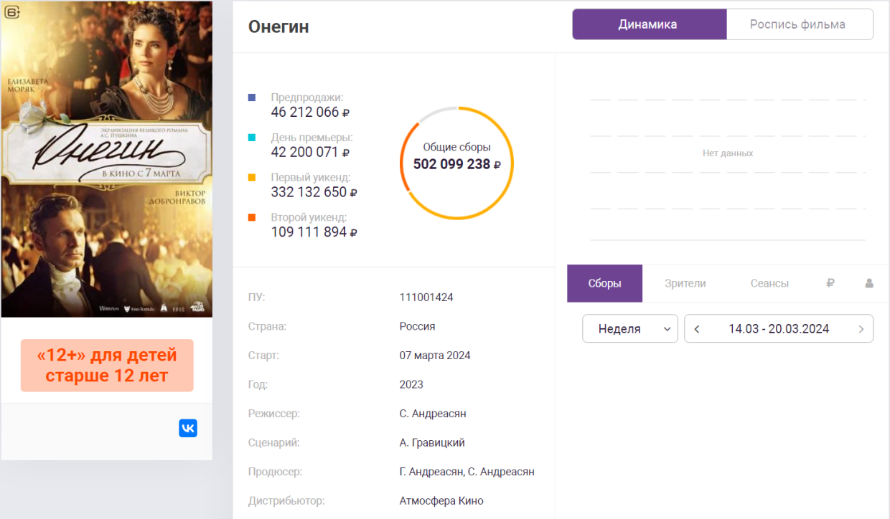Click the День премьеры label
890x519 pixels.
click(x=312, y=137)
